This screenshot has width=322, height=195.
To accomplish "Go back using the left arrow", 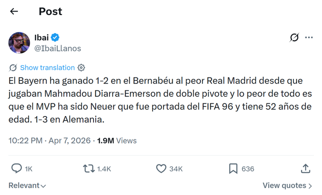I will [x=14, y=11].
